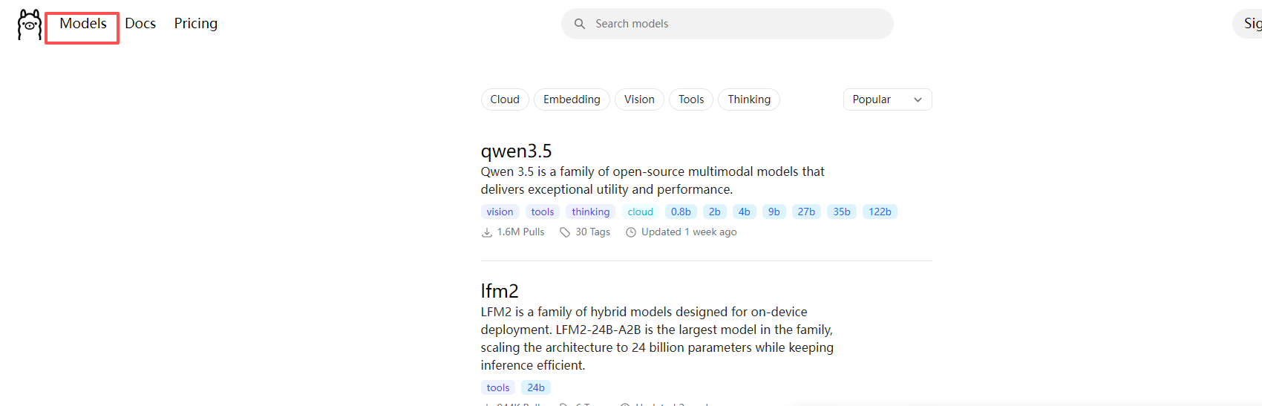The image size is (1262, 406).
Task: Click the cloud tag under qwen3.5
Action: pyautogui.click(x=641, y=212)
